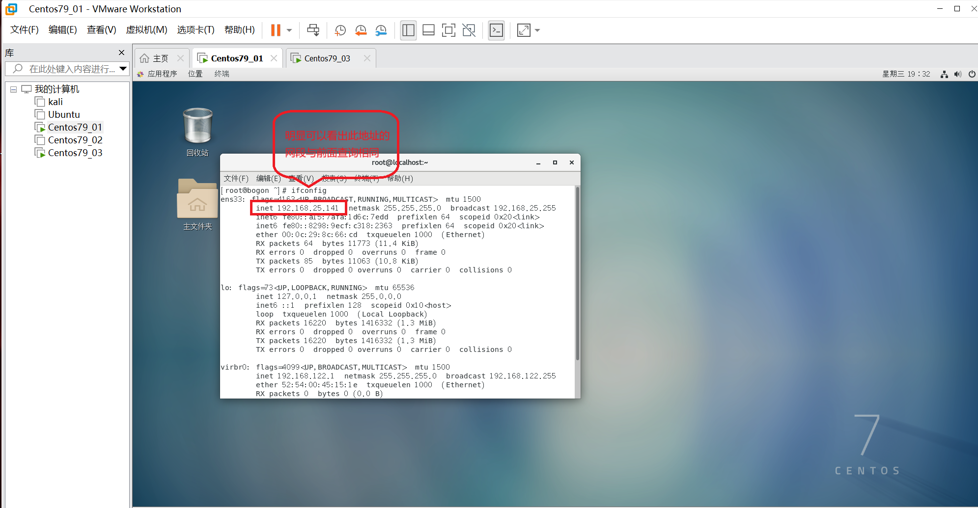Select the Centos79_01 tab
The height and width of the screenshot is (508, 978).
pos(237,58)
